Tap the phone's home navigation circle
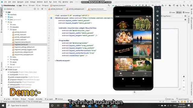This screenshot has height=108, width=193. (133, 79)
